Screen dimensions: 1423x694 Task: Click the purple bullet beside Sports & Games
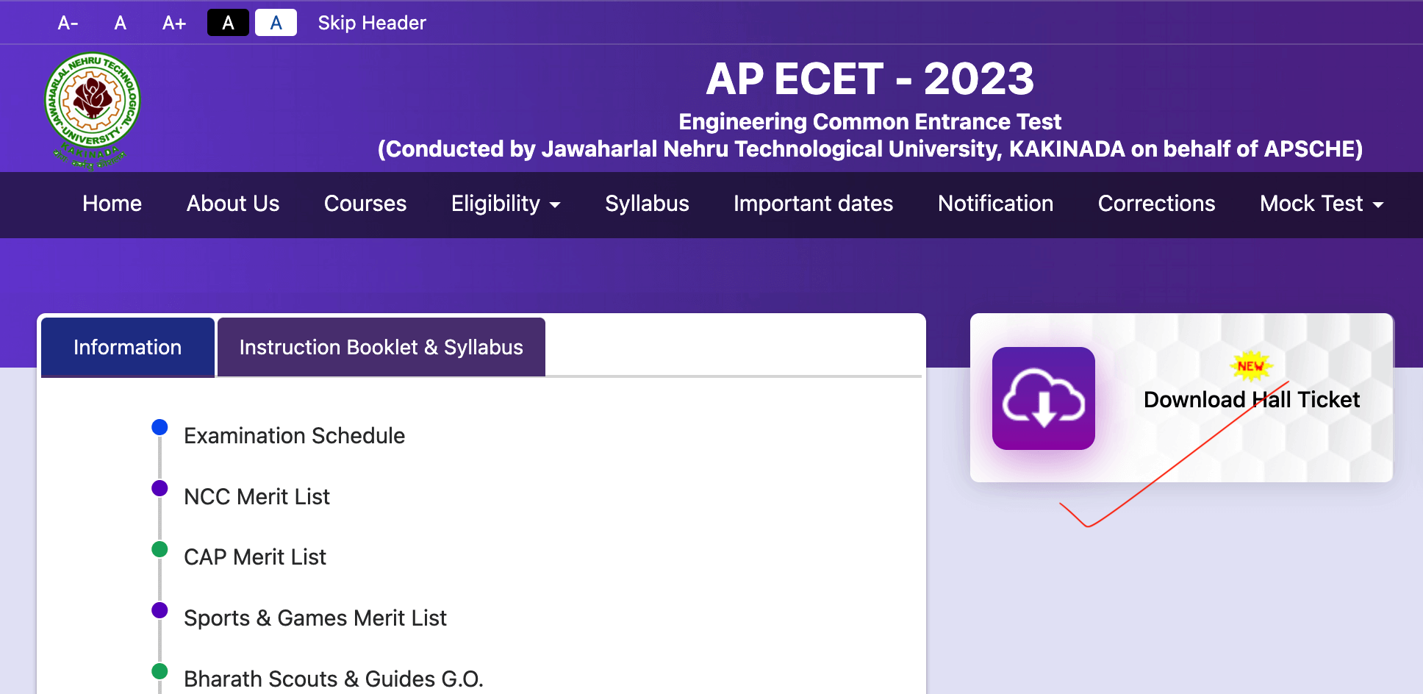(159, 610)
